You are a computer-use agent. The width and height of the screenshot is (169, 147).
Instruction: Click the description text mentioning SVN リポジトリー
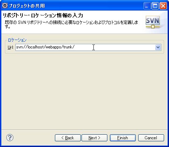coord(71,24)
